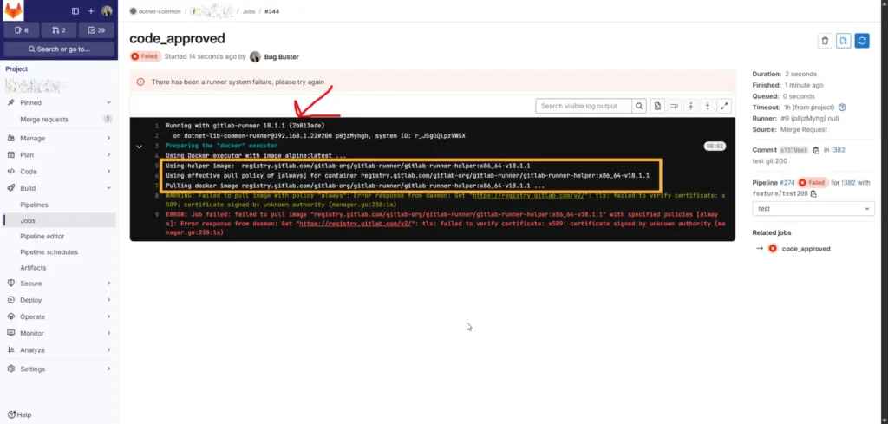
Task: Open Pipelines in the sidebar
Action: click(x=34, y=205)
